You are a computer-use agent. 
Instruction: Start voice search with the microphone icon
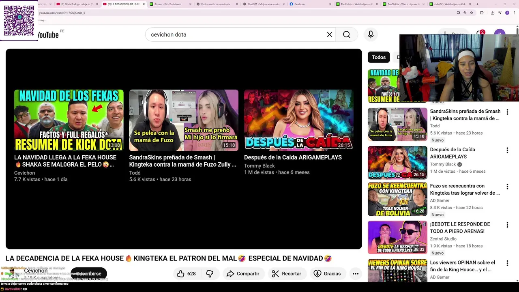371,34
